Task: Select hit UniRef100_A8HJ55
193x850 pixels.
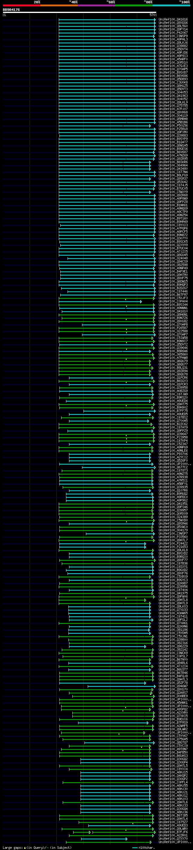Action: pos(173,786)
